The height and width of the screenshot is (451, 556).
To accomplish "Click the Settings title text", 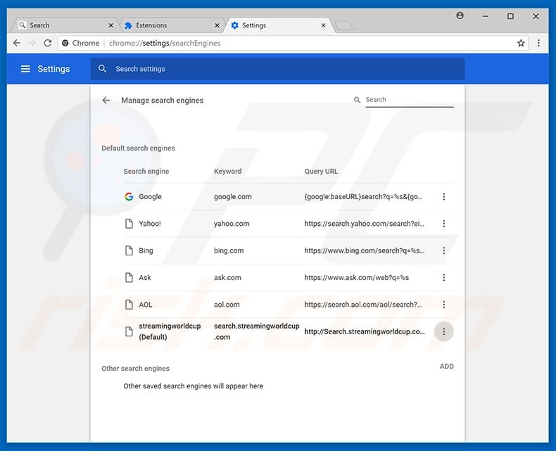I will (x=53, y=69).
